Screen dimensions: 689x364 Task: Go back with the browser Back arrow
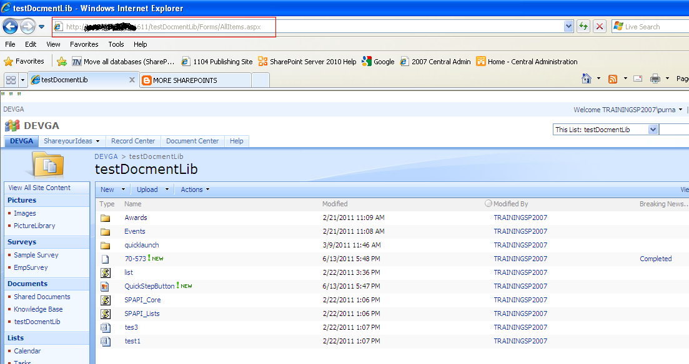10,26
